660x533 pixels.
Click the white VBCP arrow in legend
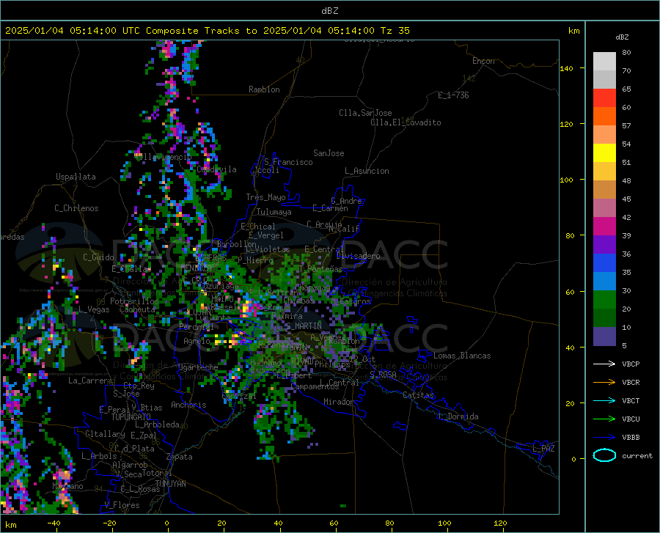pos(604,364)
